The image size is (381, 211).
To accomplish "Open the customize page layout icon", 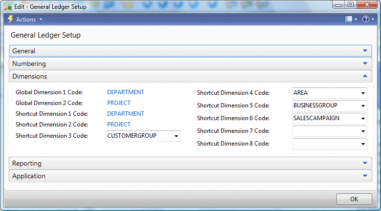I will (x=349, y=19).
